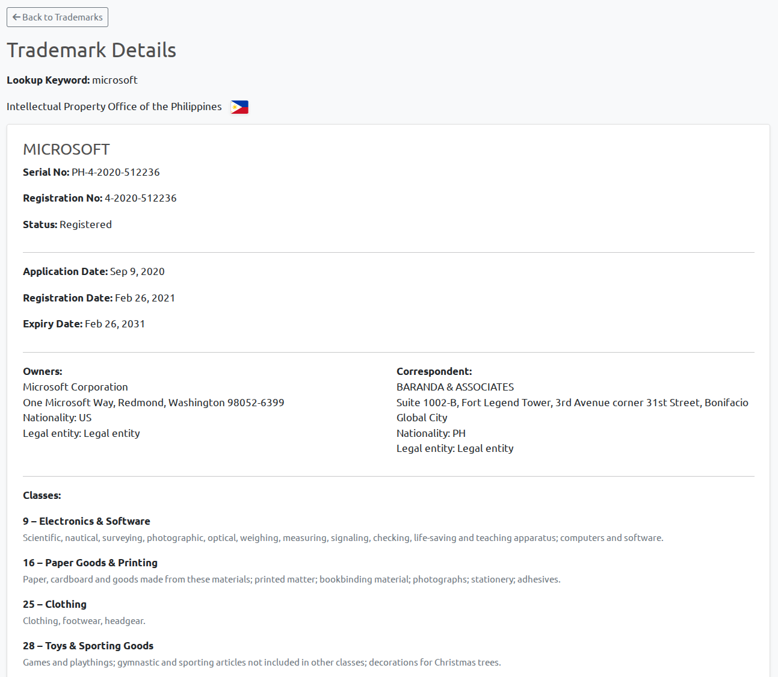Click the 25 – Clothing class heading

click(x=55, y=604)
